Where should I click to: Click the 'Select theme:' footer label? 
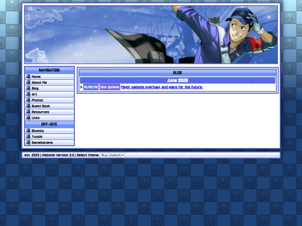click(x=88, y=155)
